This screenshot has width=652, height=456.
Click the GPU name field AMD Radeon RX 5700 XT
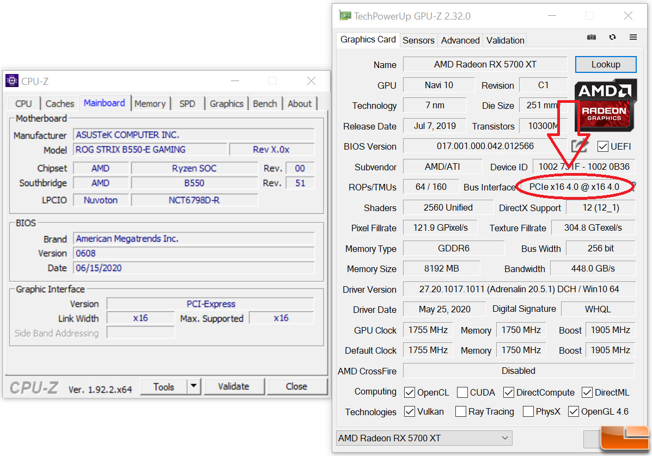485,64
